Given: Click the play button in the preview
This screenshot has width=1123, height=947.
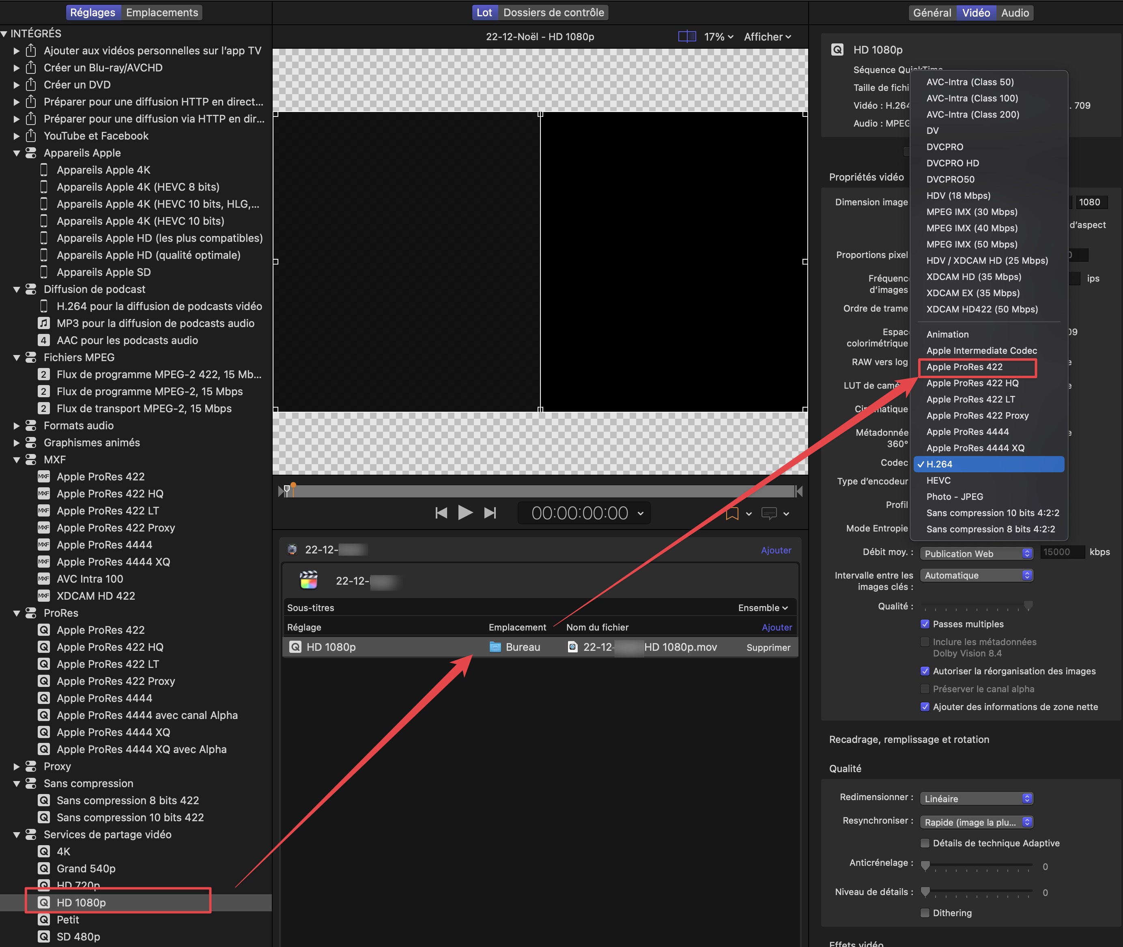Looking at the screenshot, I should point(465,513).
